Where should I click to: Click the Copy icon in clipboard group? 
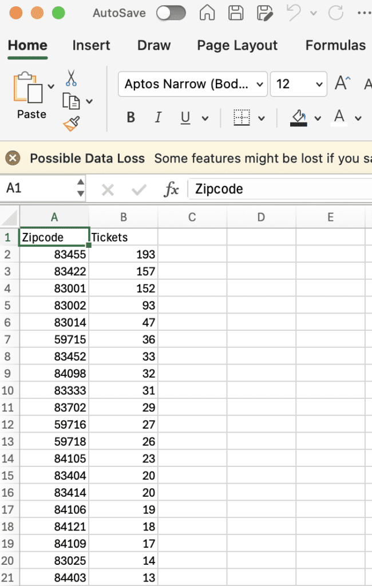[x=71, y=101]
